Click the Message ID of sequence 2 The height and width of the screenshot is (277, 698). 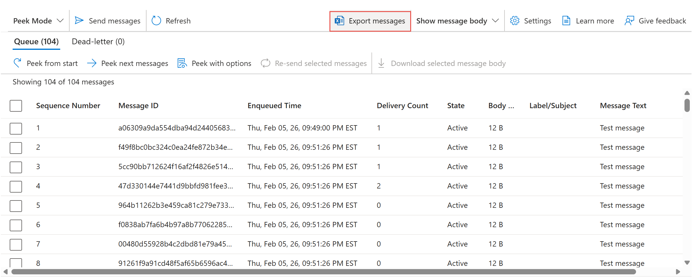click(175, 147)
